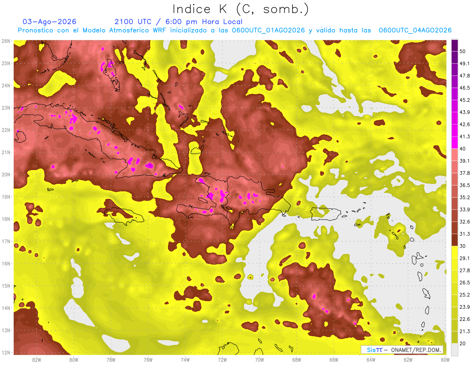Click the "39.1" color bar label

(465, 161)
